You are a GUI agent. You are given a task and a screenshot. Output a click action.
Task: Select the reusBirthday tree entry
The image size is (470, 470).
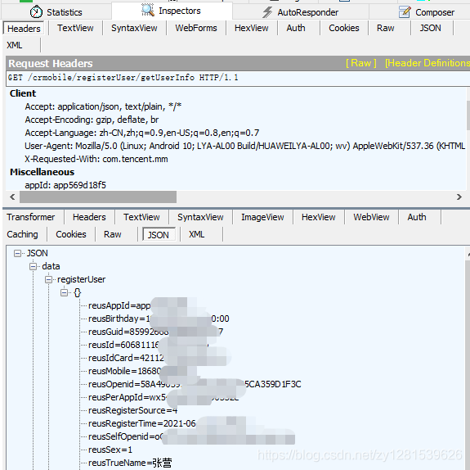(159, 319)
